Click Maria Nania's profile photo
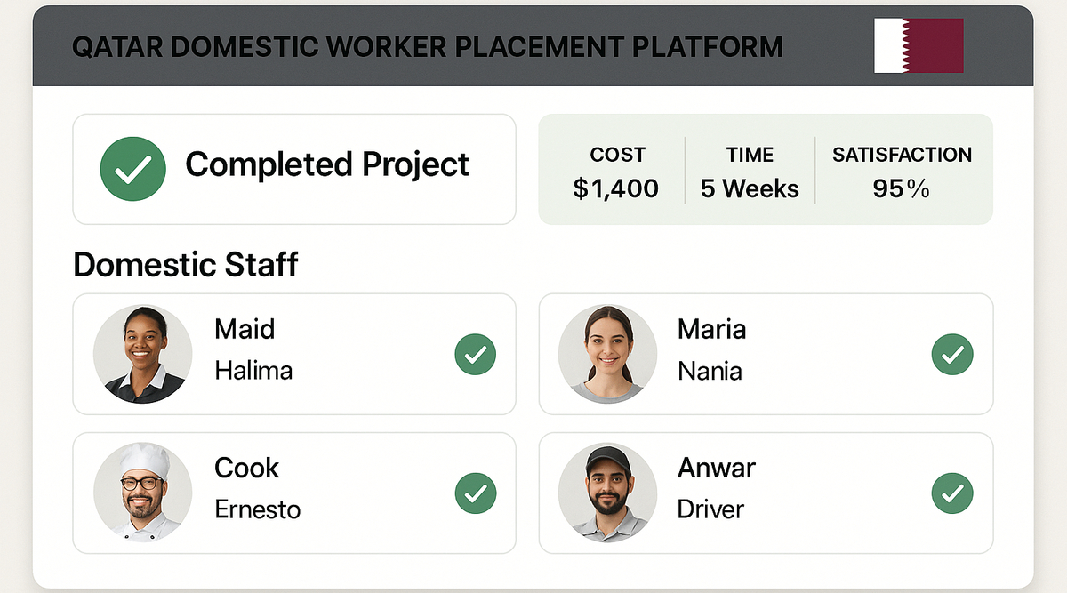 pos(607,354)
